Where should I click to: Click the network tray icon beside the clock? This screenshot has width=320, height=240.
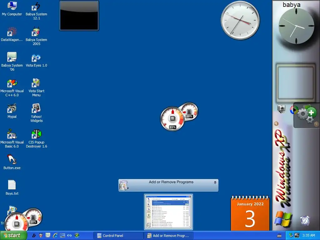(x=291, y=235)
